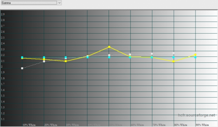Pick the white dashed reference point at 80% White
The image size is (218, 127).
point(173,53)
